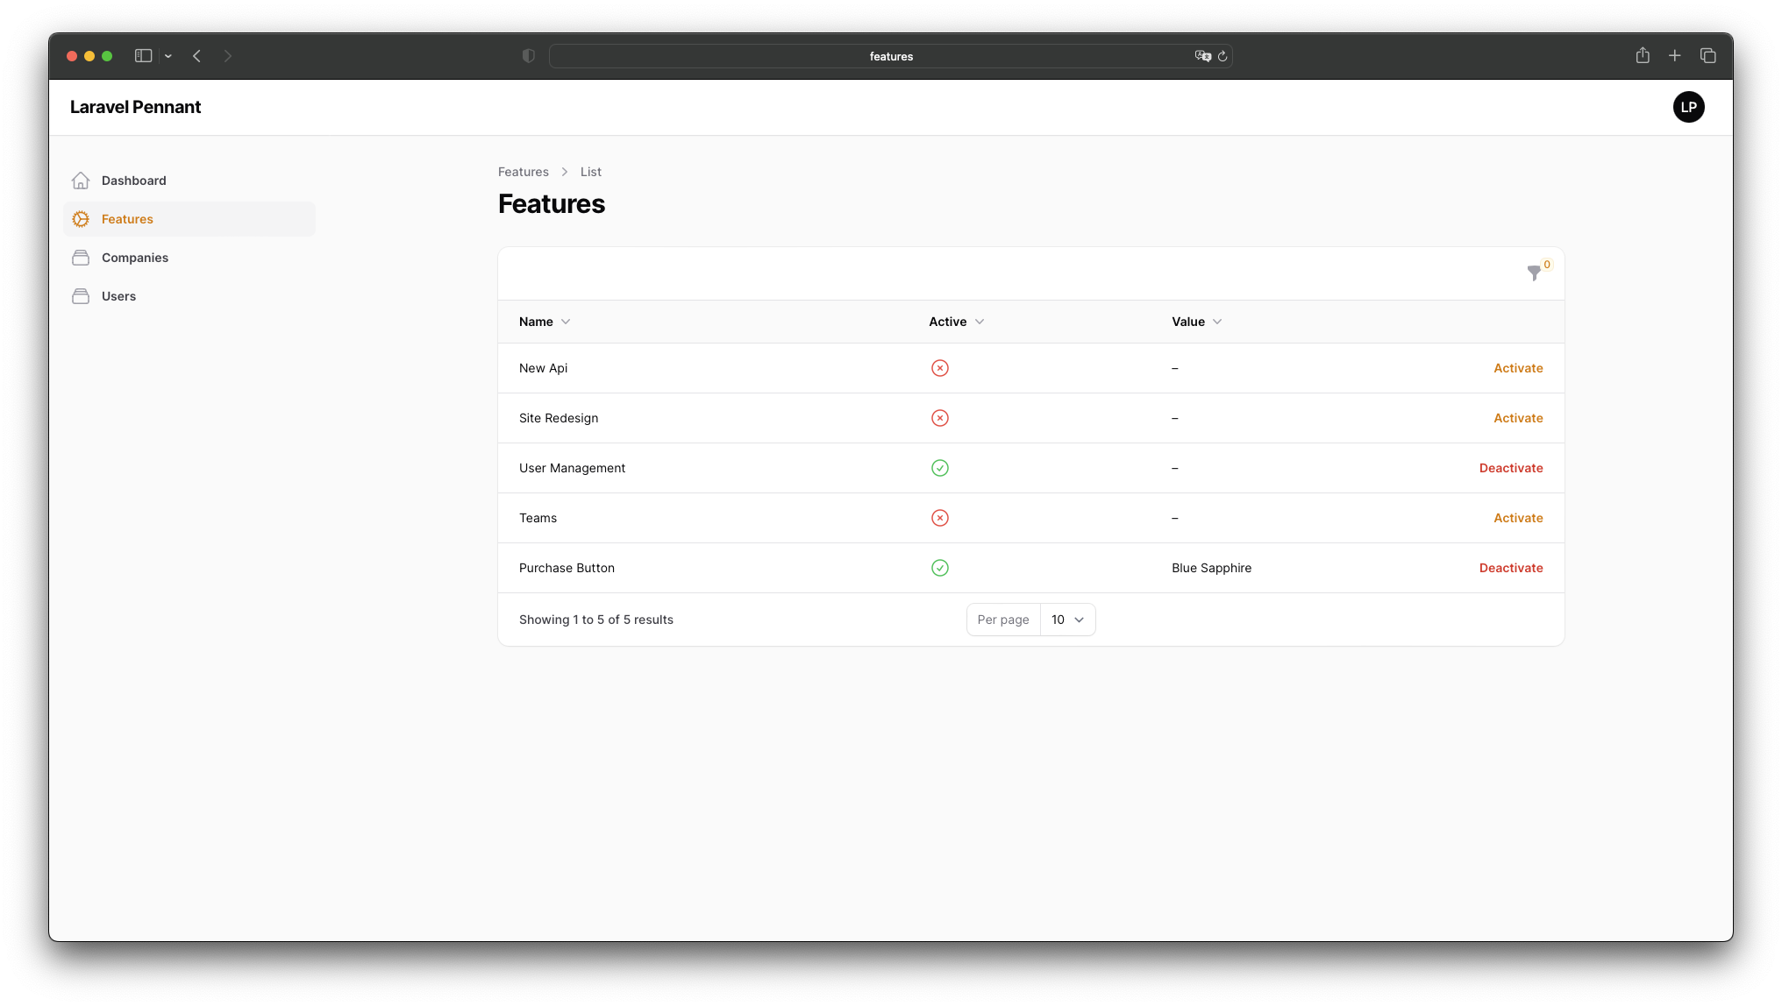This screenshot has height=1006, width=1782.
Task: Click the Dashboard home icon
Action: (x=81, y=181)
